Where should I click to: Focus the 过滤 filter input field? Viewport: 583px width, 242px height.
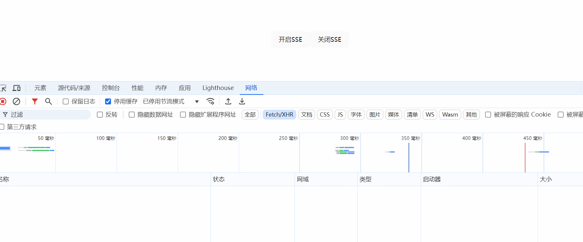click(x=46, y=115)
